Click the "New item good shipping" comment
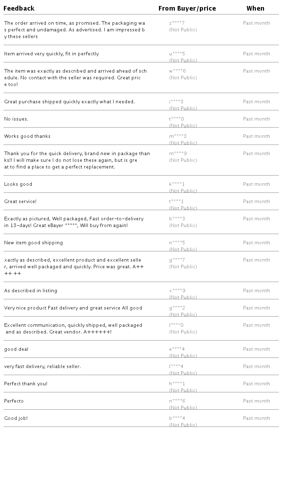The image size is (282, 502). [33, 243]
